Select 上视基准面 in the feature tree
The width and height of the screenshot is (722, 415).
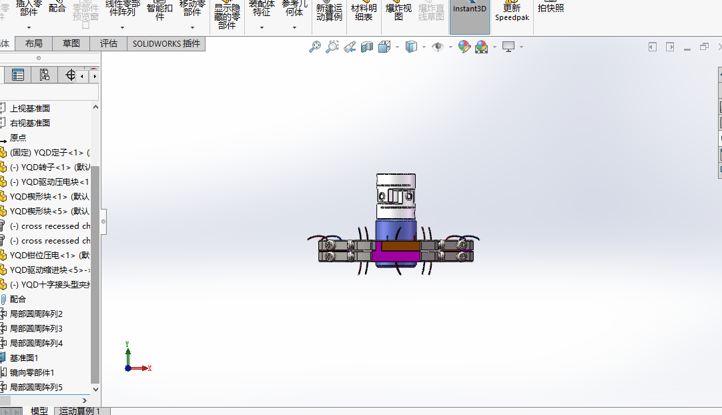pyautogui.click(x=30, y=109)
